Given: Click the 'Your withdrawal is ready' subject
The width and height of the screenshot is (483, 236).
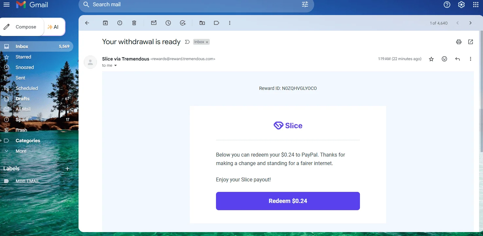Looking at the screenshot, I should tap(141, 42).
